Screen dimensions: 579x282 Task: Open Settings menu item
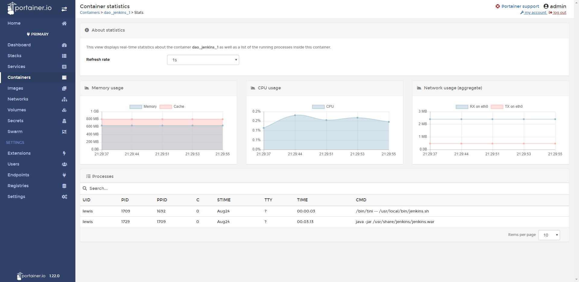pyautogui.click(x=16, y=197)
